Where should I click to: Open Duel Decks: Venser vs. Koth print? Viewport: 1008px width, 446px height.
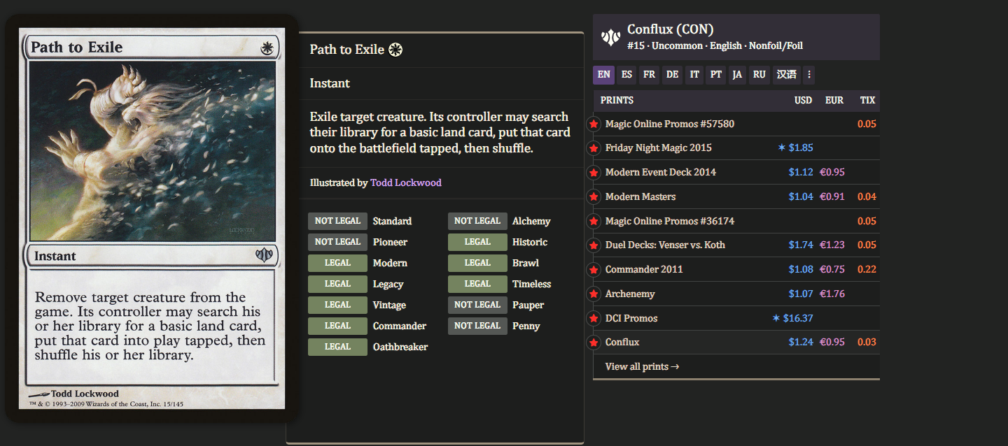tap(665, 245)
